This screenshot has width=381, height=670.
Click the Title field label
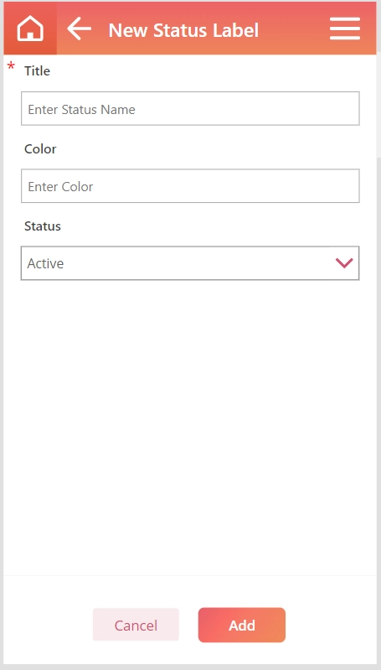37,71
